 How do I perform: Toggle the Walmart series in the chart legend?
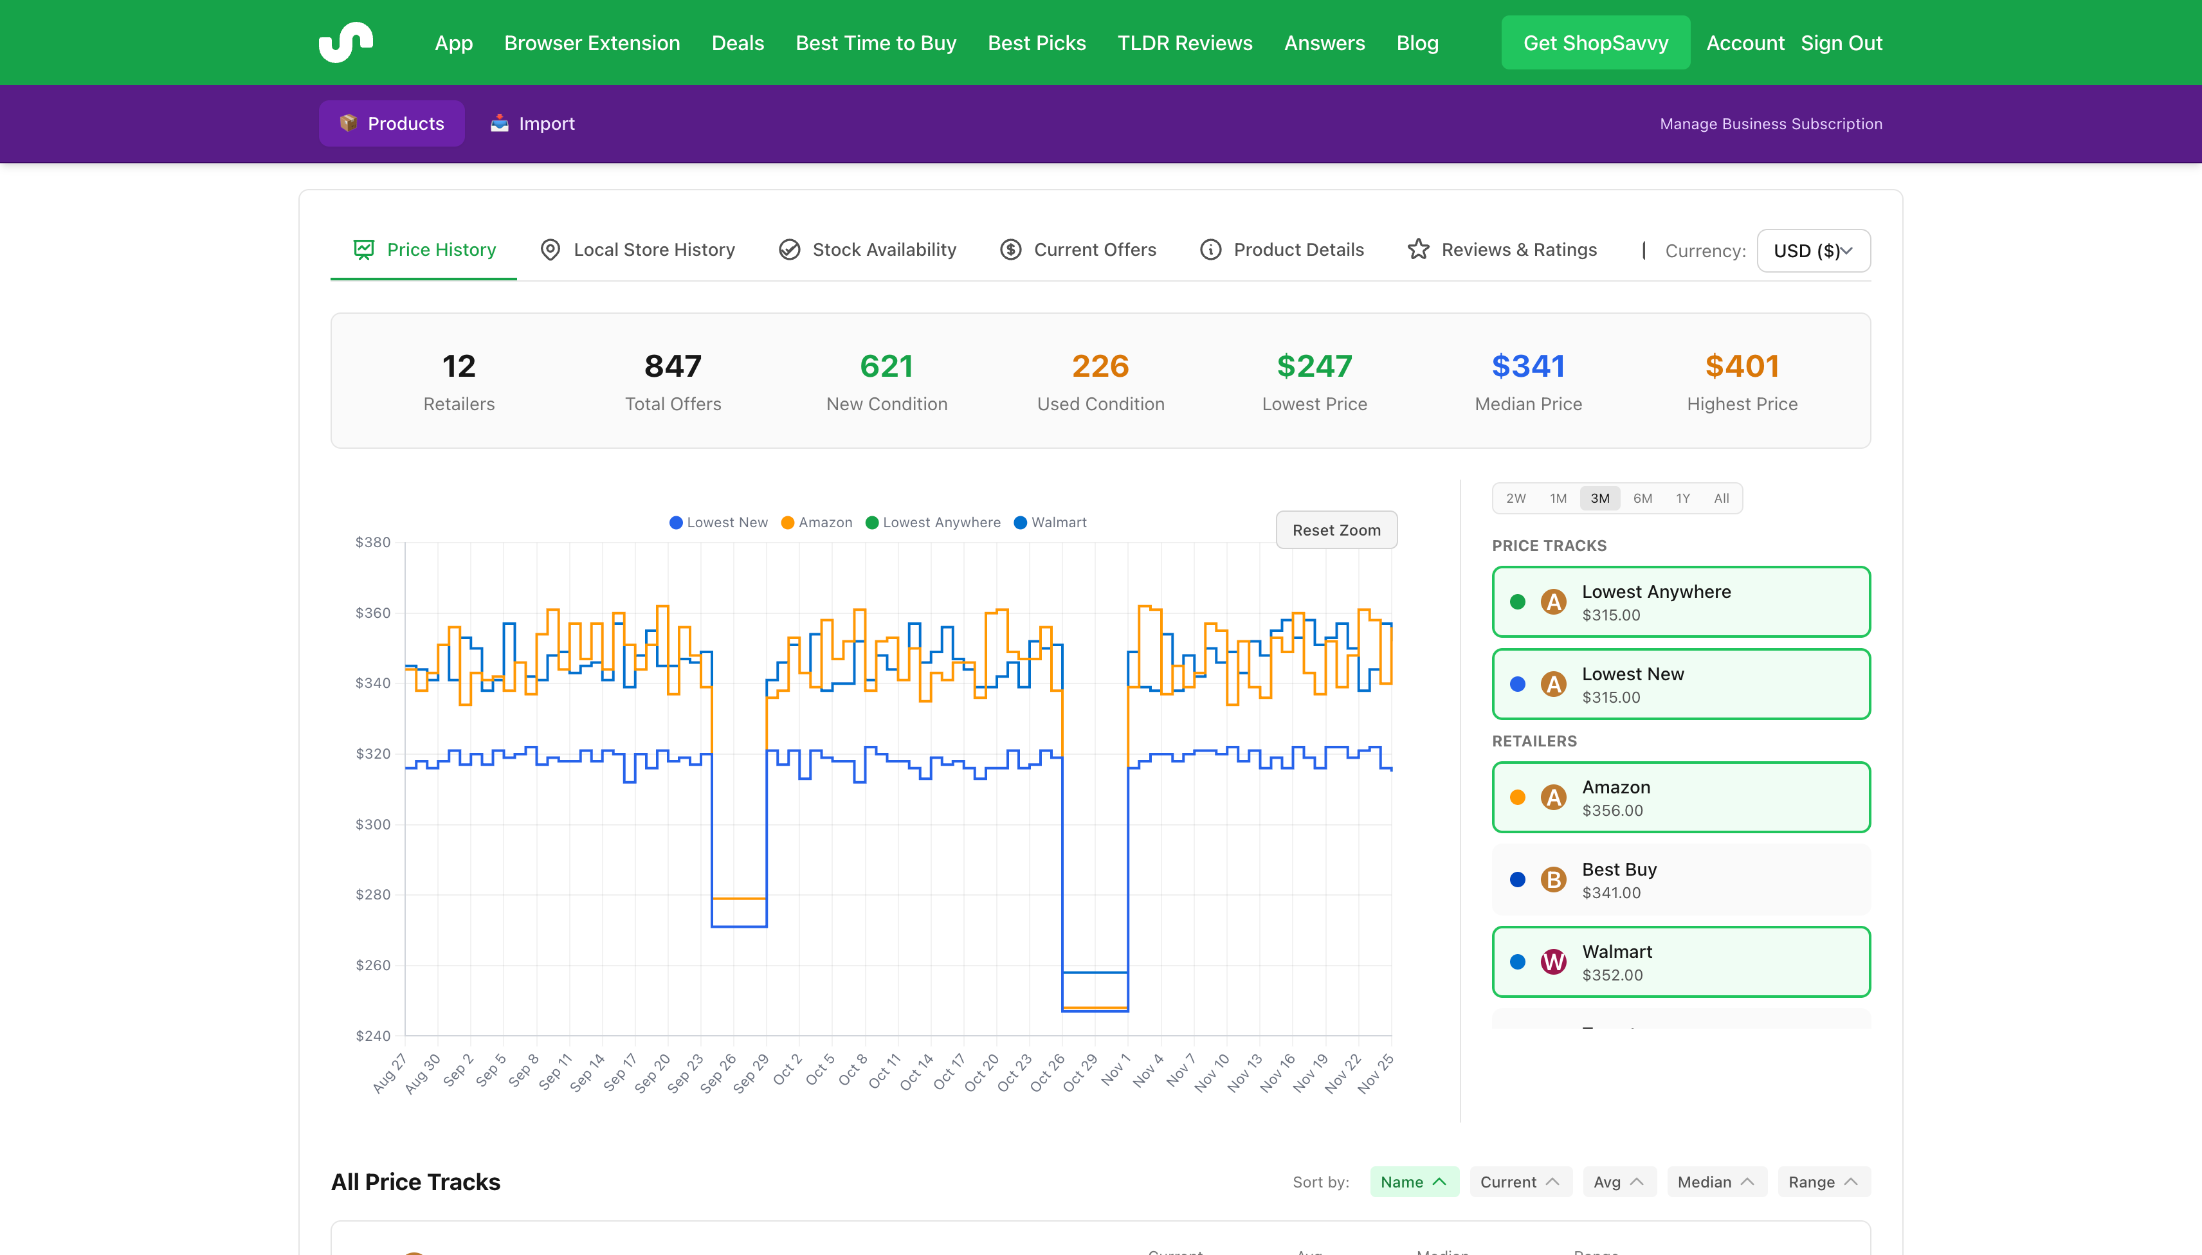click(1050, 521)
